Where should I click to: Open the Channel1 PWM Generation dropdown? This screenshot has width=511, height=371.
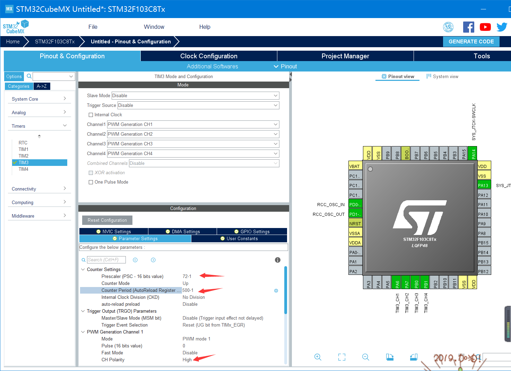[x=193, y=124]
